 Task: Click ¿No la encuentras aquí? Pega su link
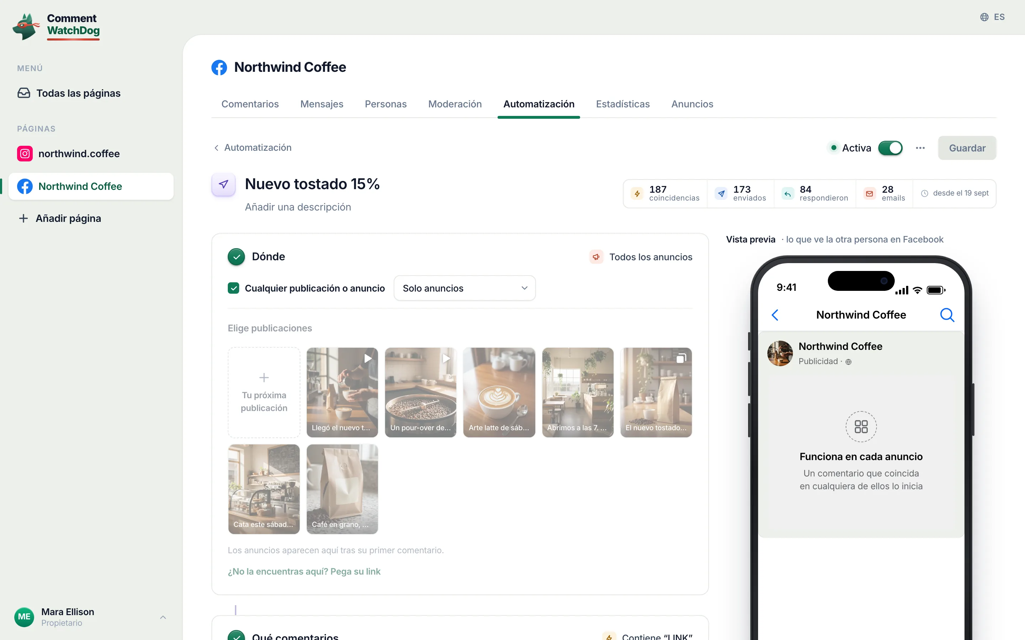(x=304, y=571)
